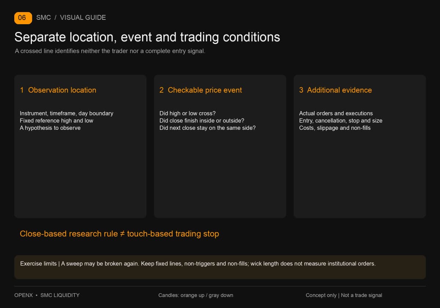Click orange 'Close-based research rule ≠ touch-based trading stop'

[x=120, y=234]
